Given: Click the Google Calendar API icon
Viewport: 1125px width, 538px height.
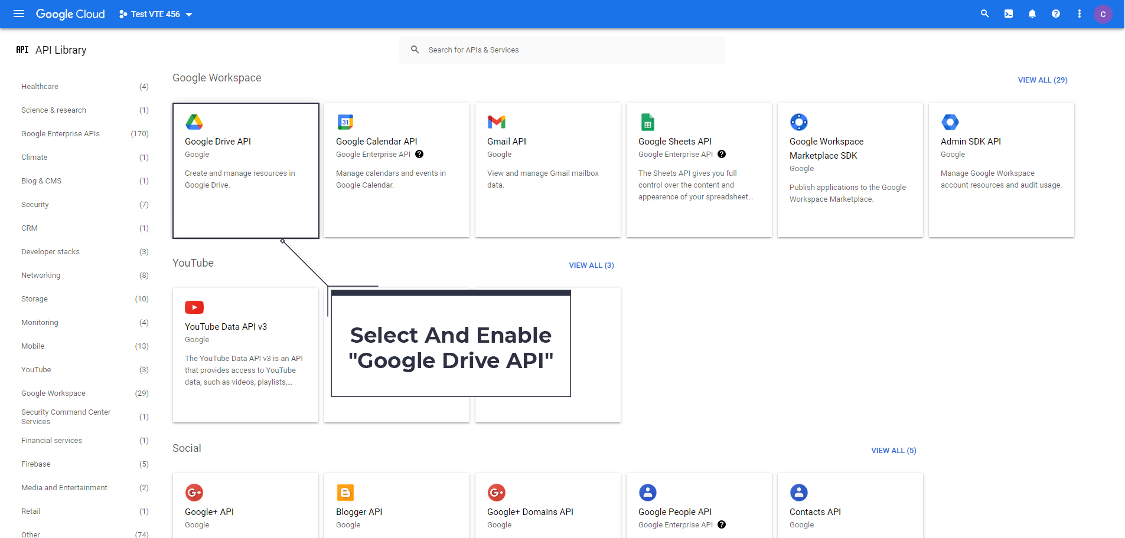Looking at the screenshot, I should (345, 122).
